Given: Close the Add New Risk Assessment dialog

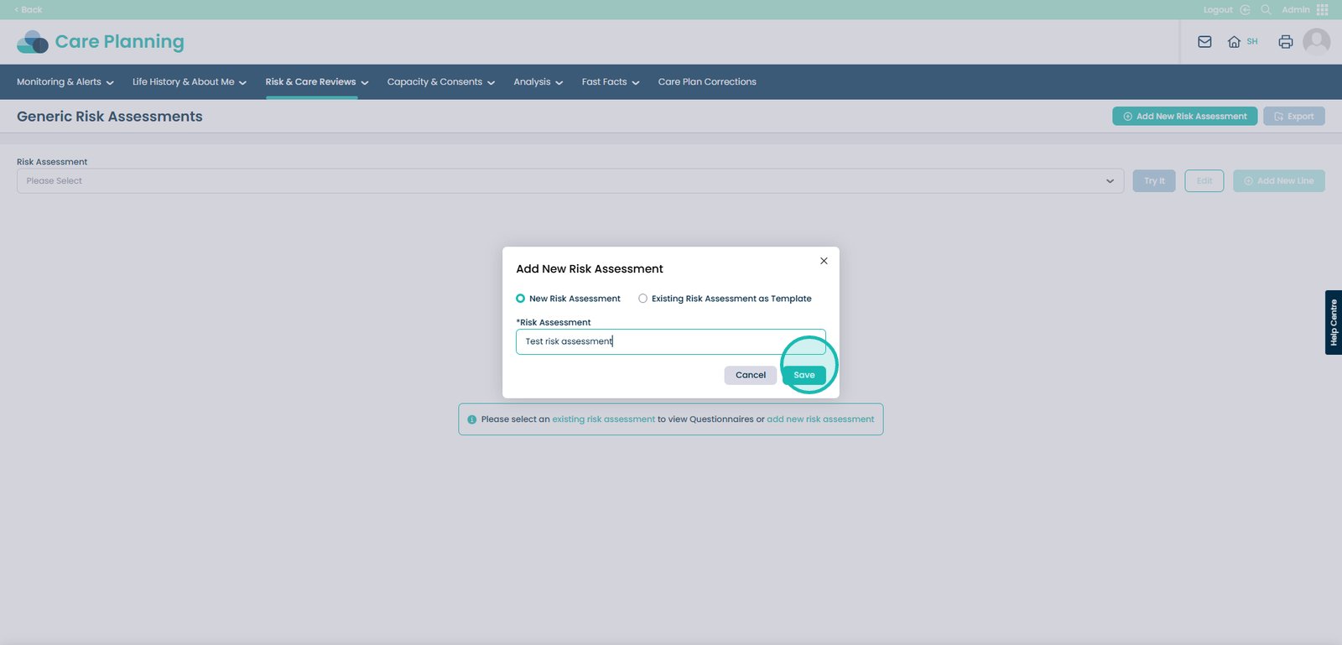Looking at the screenshot, I should [x=824, y=261].
